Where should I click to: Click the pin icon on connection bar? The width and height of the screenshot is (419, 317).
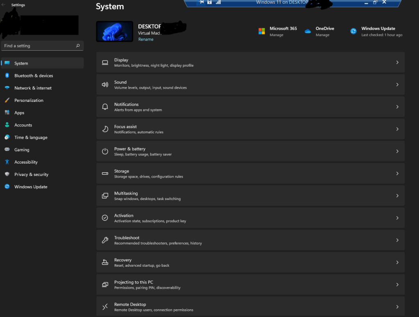202,2
